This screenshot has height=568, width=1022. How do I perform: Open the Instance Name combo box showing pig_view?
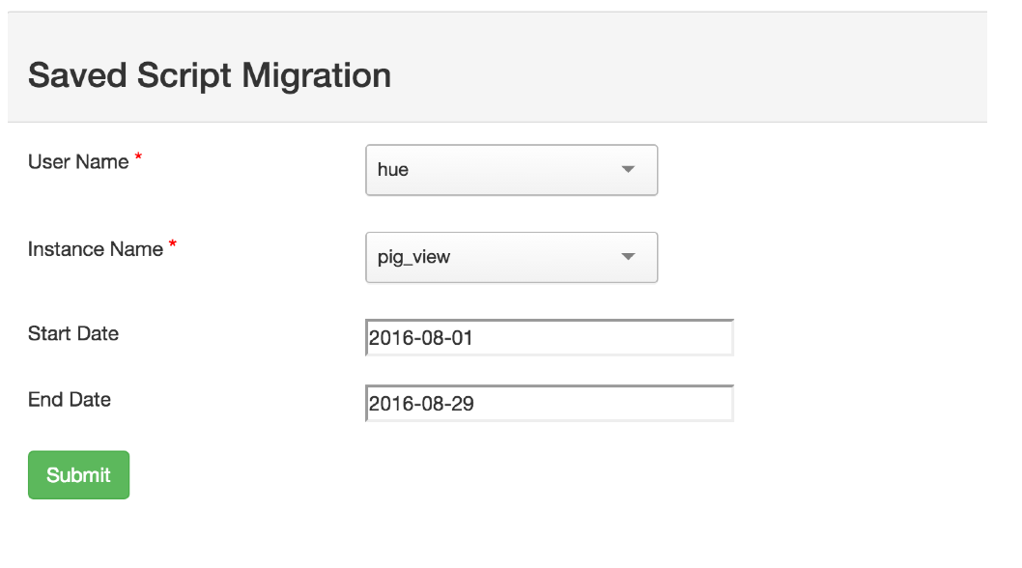(x=511, y=257)
